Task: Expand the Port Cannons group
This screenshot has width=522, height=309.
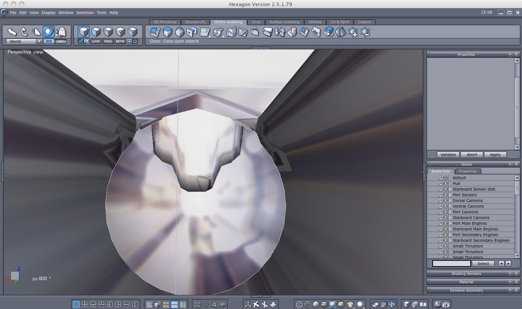Action: click(x=451, y=212)
